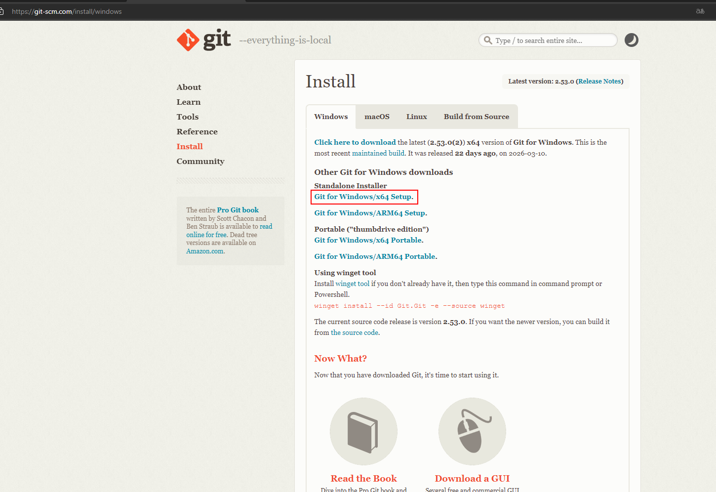Viewport: 716px width, 492px height.
Task: Open the Reference sidebar link
Action: [x=197, y=132]
